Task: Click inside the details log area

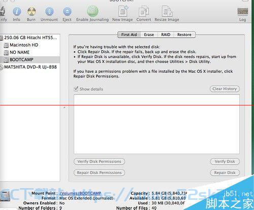Action: (x=156, y=124)
